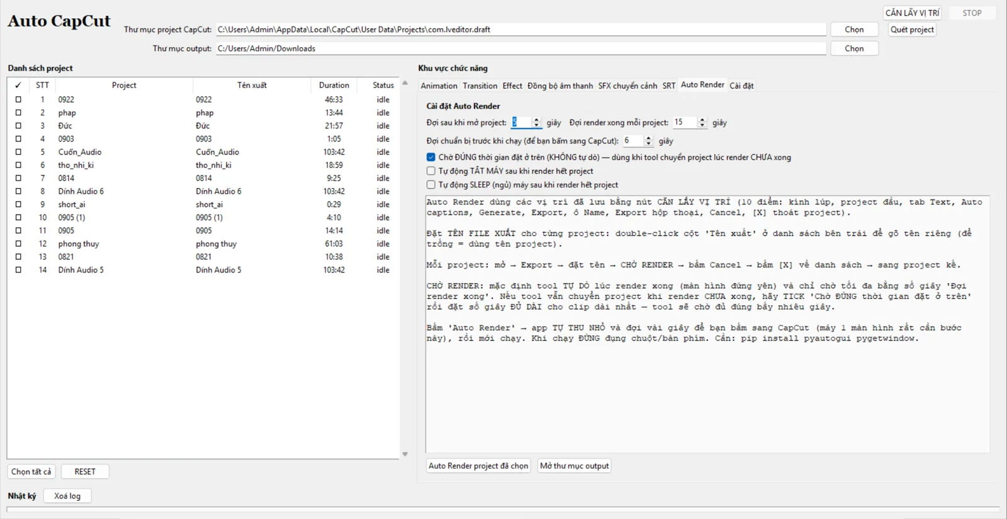The height and width of the screenshot is (519, 1007).
Task: Click the Quét project button
Action: pos(912,30)
